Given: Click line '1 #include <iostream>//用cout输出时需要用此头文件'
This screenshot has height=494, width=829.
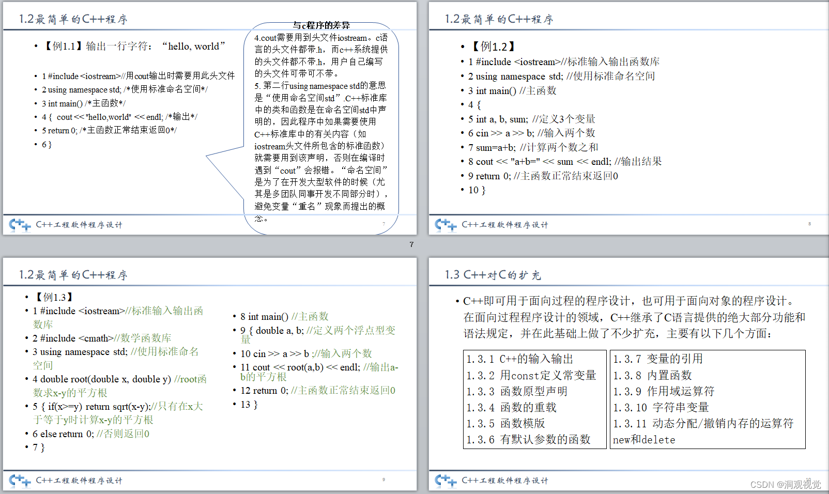Looking at the screenshot, I should 139,76.
